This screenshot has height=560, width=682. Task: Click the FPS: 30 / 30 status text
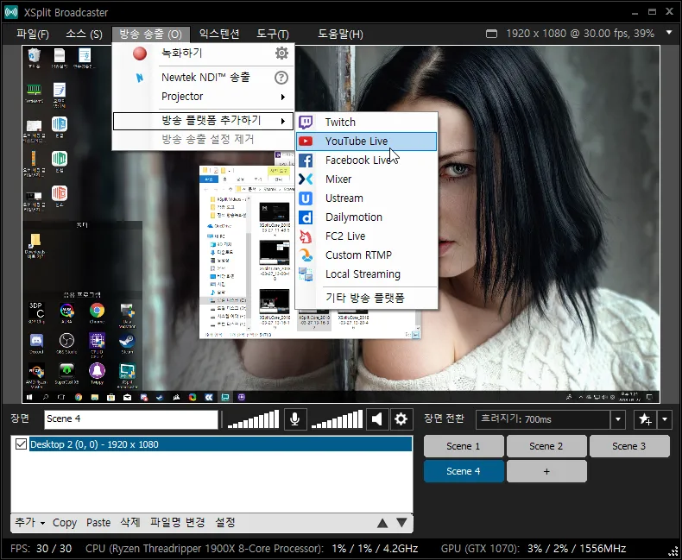click(x=41, y=549)
